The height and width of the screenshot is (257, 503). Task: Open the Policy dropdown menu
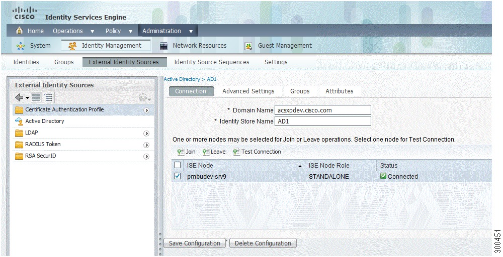tap(131, 31)
